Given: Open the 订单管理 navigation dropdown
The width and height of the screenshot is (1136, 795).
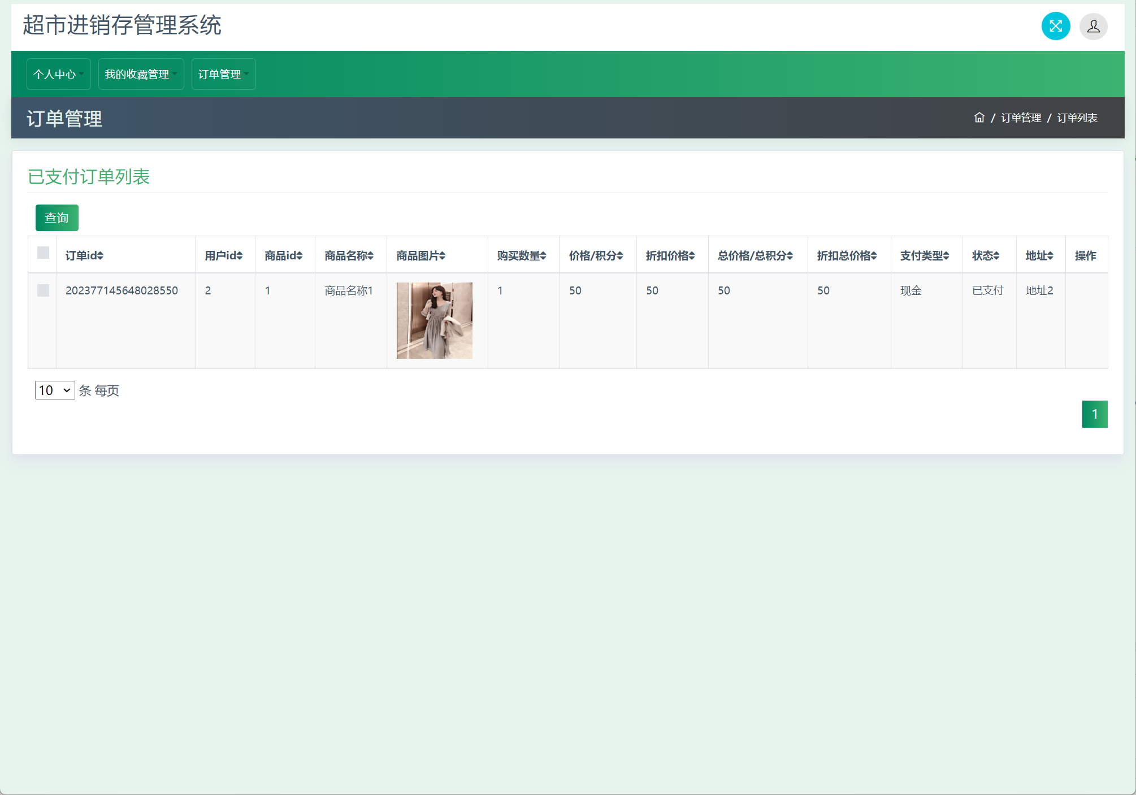Looking at the screenshot, I should pyautogui.click(x=223, y=74).
